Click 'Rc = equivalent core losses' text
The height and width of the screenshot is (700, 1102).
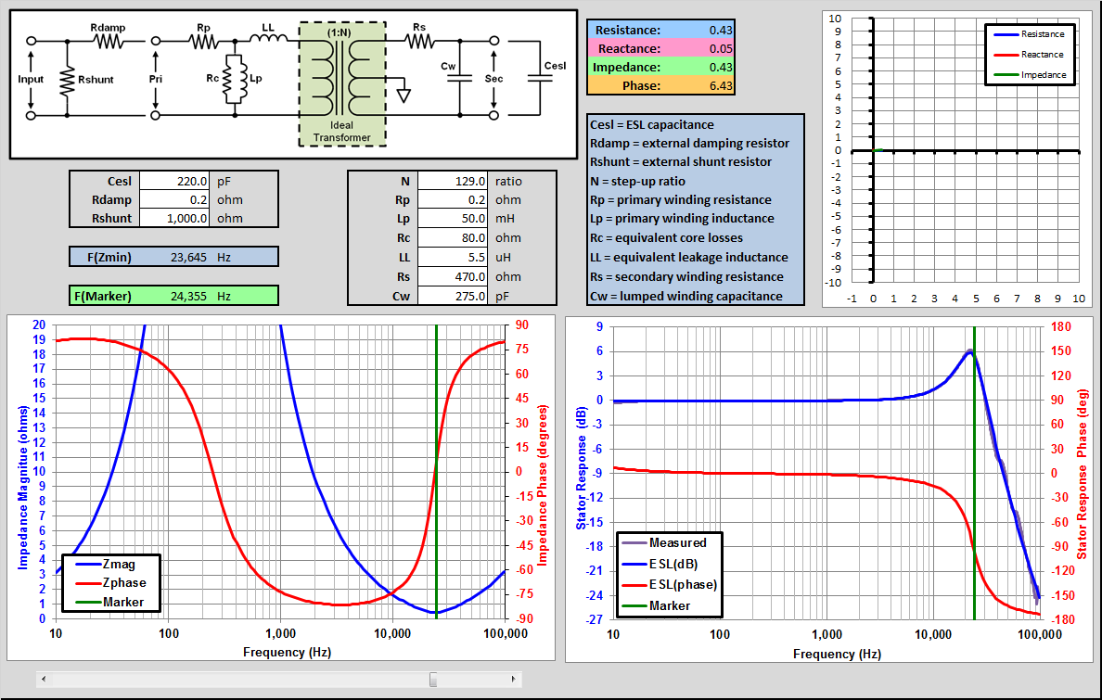pos(666,237)
